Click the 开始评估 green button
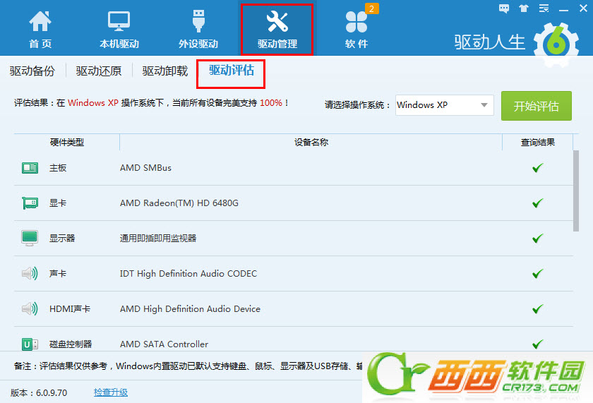 (537, 106)
